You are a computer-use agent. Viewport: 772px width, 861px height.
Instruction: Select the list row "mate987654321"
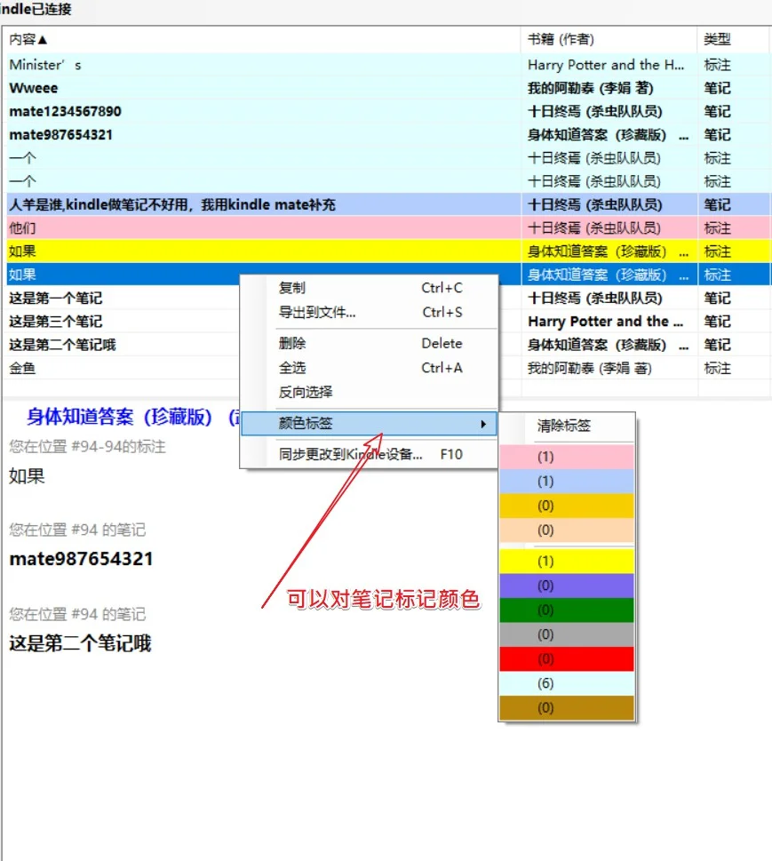pos(387,134)
